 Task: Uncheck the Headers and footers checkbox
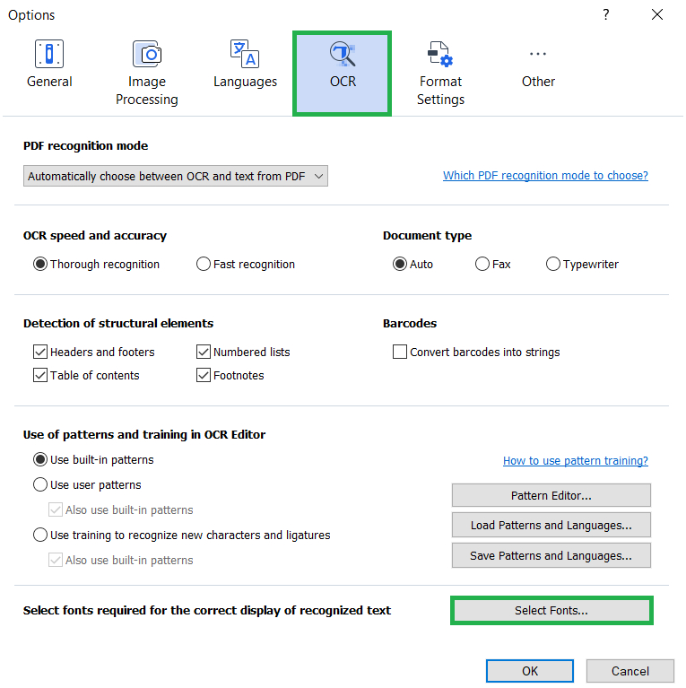(40, 352)
